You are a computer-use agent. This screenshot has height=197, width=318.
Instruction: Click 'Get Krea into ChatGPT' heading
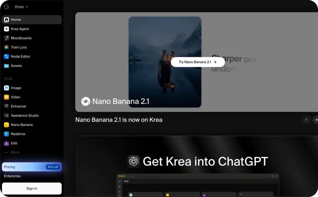[206, 162]
